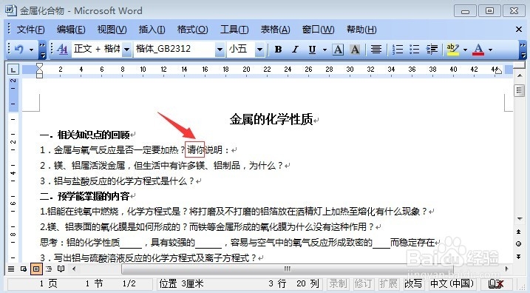The height and width of the screenshot is (293, 530).
Task: Click the horizontal scrollbar thumb
Action: point(288,269)
